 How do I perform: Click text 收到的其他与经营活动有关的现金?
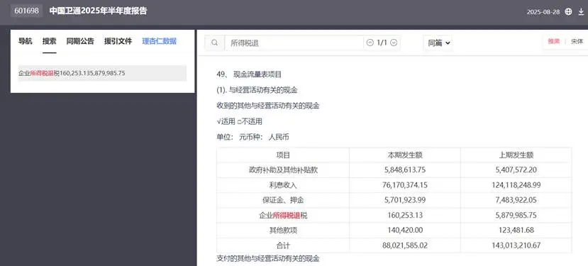point(268,106)
